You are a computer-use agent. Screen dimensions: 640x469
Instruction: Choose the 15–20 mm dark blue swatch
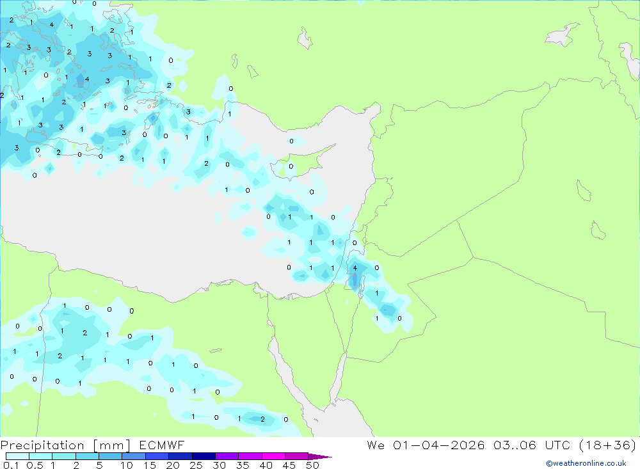(x=157, y=456)
